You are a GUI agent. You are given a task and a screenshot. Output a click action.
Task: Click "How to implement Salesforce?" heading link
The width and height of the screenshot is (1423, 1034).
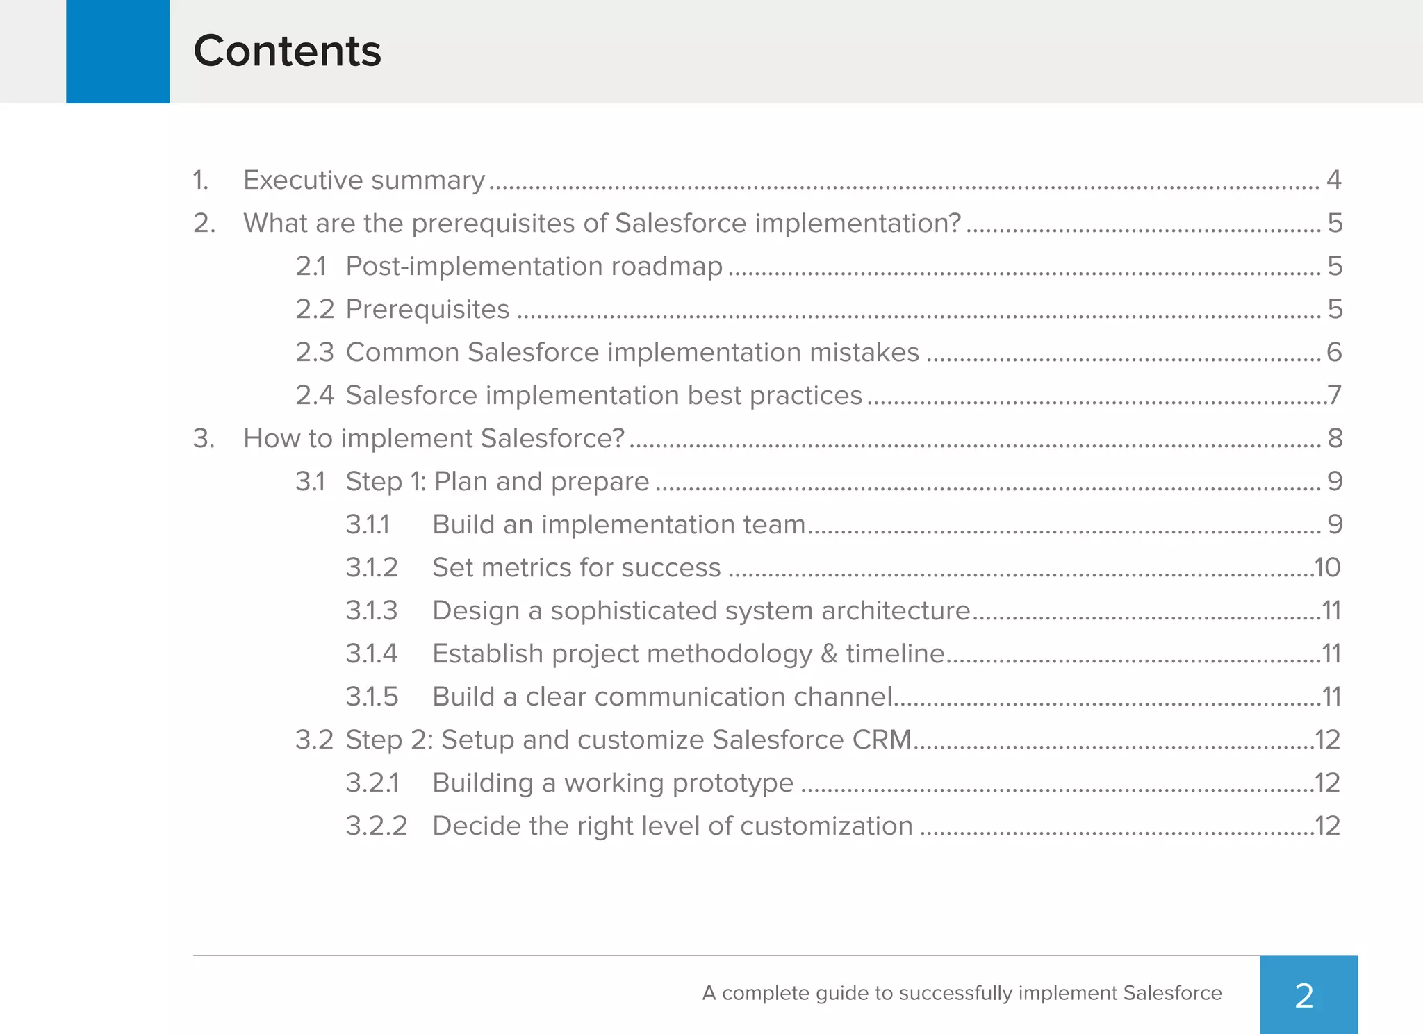click(x=434, y=439)
